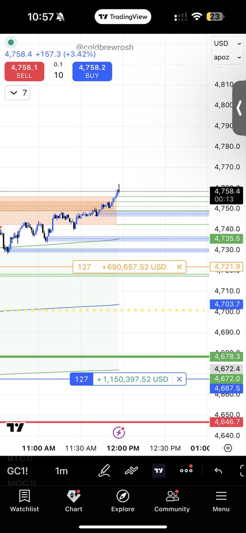Open the three-dots more options menu

tap(186, 470)
